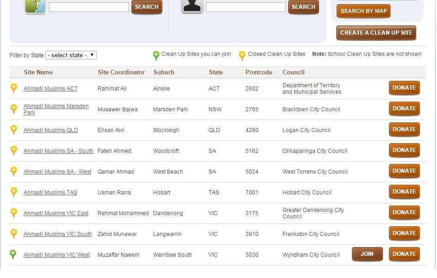Sort table by Postcode column header
Viewport: 437px width, 278px height.
[259, 73]
